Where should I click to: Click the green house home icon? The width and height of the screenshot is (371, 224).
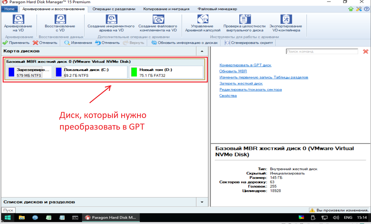click(x=351, y=9)
